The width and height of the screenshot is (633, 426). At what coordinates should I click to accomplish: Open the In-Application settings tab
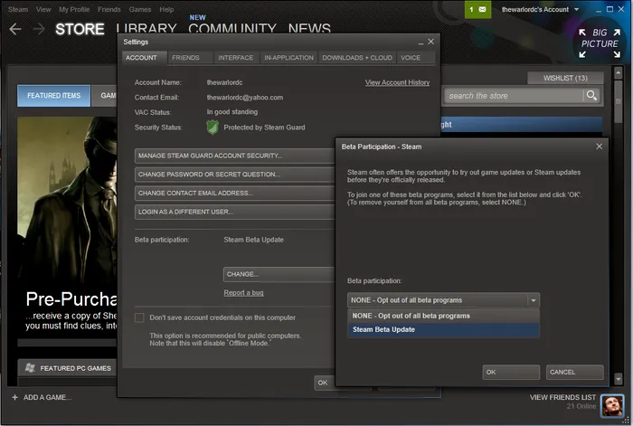click(x=289, y=58)
